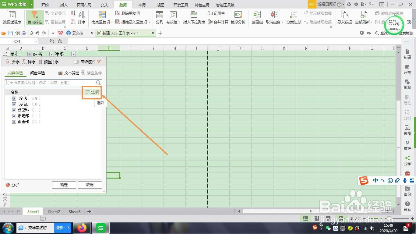Click the 分类汇总 subtotal icon
Screen dimensions: 416x234
[294, 15]
